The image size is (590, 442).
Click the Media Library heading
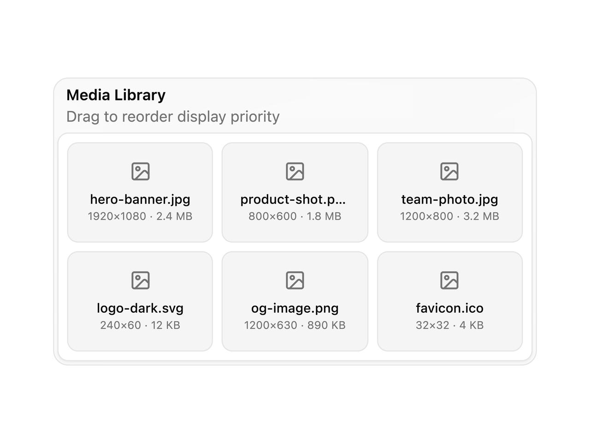click(x=116, y=95)
